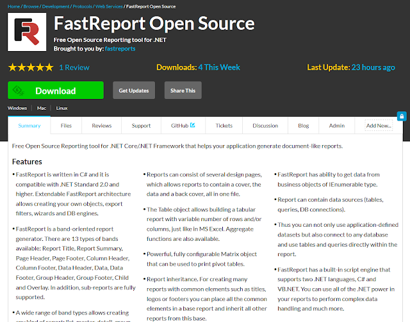Viewport: 410px width, 322px height.
Task: Click the 23 hours ago update link
Action: pos(373,67)
